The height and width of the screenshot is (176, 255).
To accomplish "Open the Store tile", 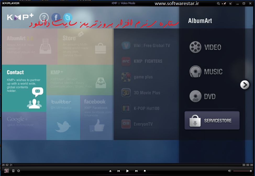I will [85, 46].
